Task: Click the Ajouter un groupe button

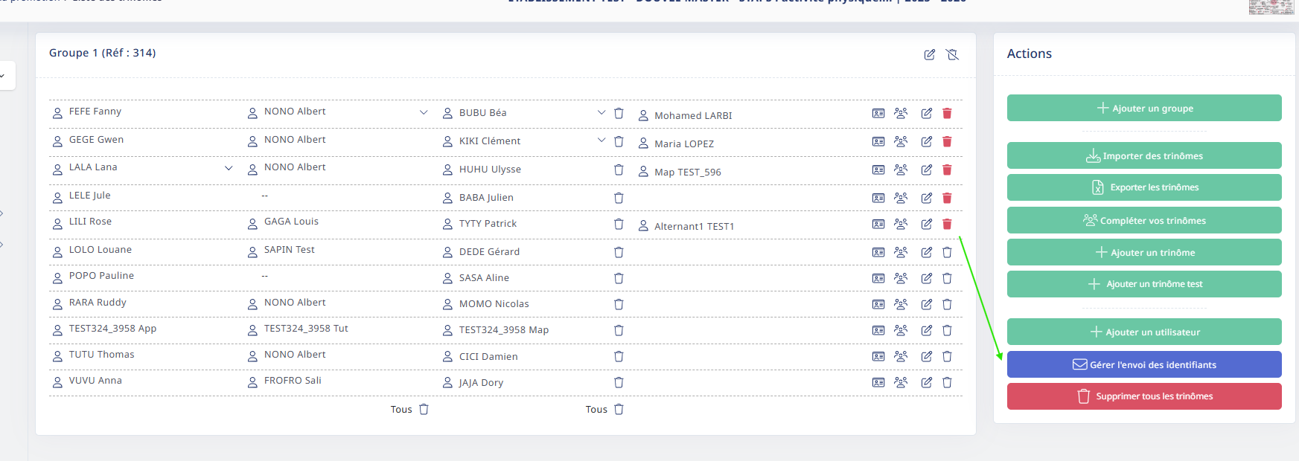Action: pyautogui.click(x=1143, y=108)
